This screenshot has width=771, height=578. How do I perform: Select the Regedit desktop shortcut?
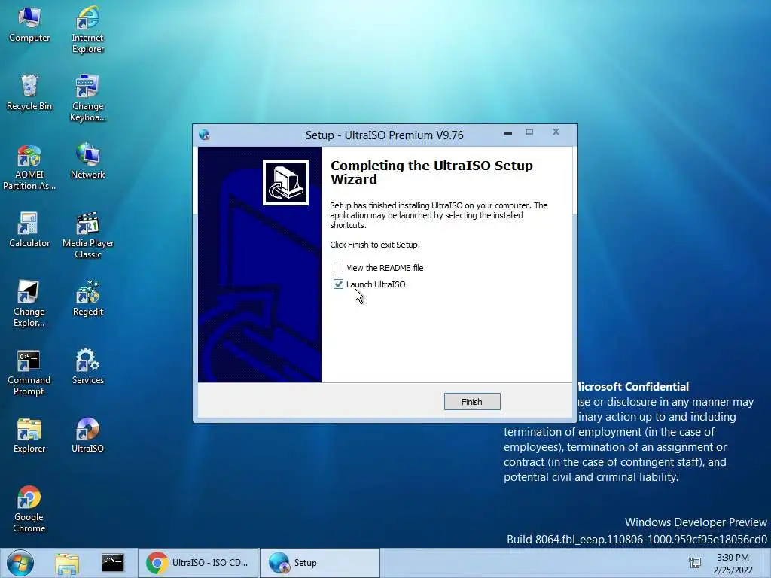point(87,298)
